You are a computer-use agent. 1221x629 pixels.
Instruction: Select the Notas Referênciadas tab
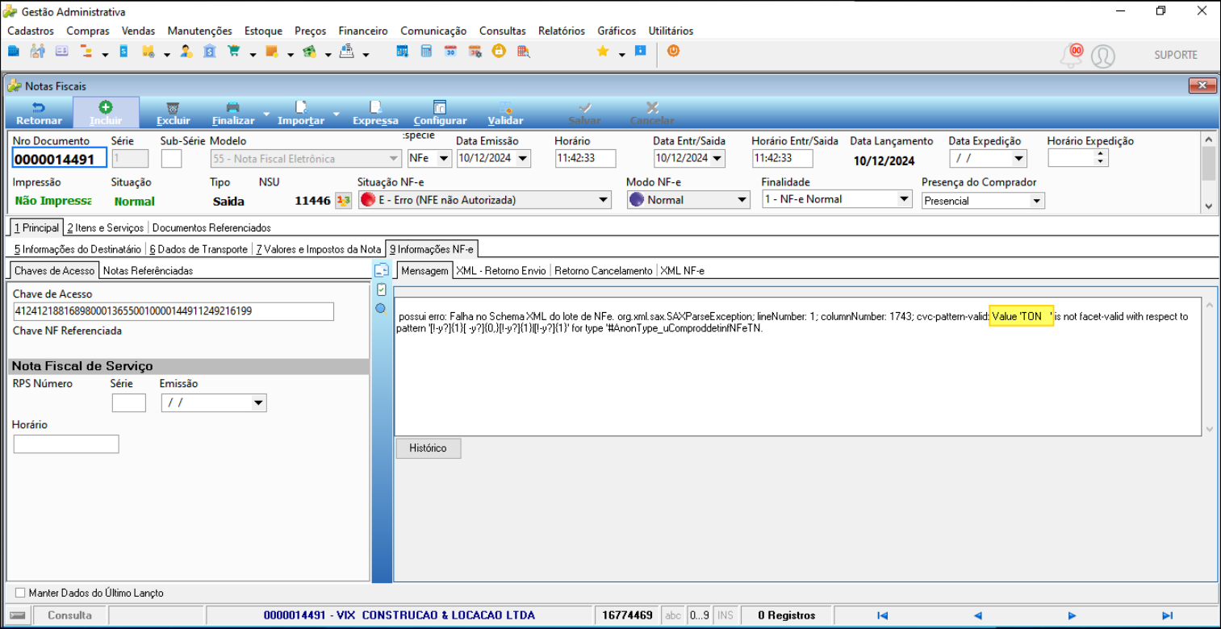(x=148, y=271)
